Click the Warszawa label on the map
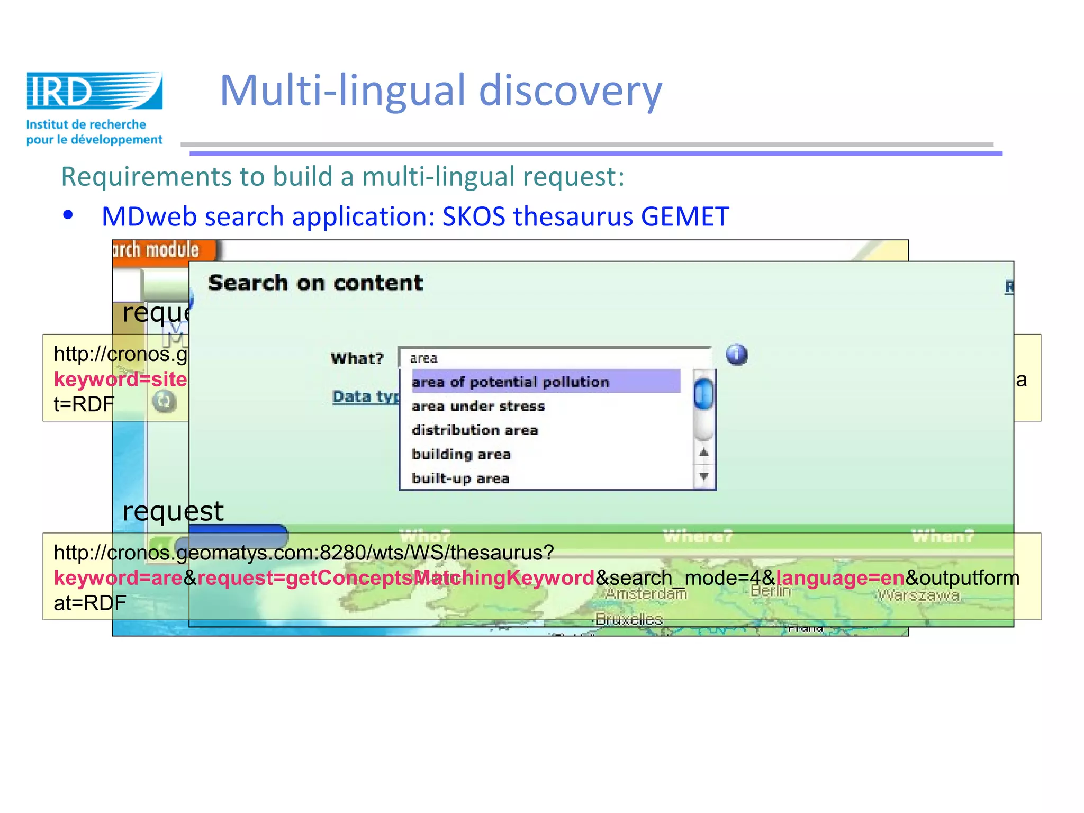This screenshot has width=1084, height=813. tap(918, 595)
